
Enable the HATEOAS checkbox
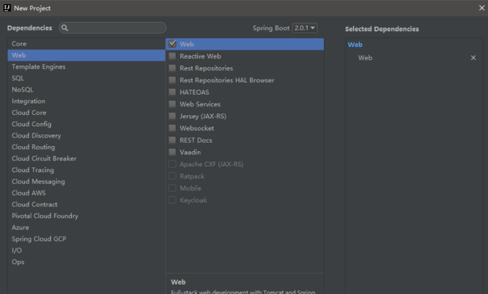point(173,92)
